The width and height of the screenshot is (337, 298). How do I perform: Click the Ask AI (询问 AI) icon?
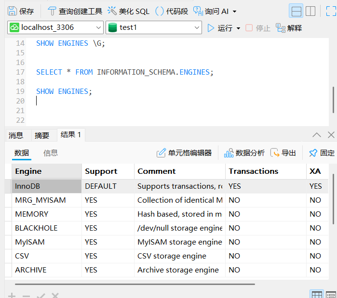198,11
